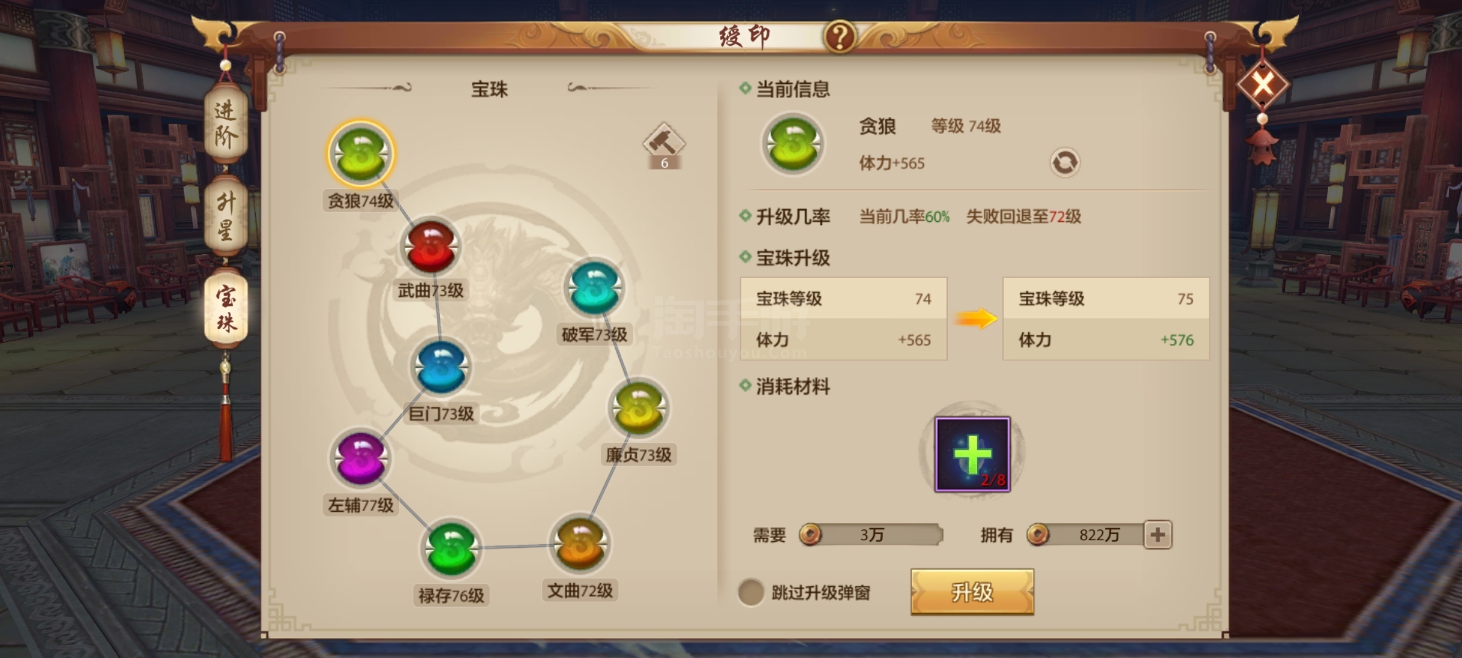Select the blue 巨门 73级 orb
The height and width of the screenshot is (658, 1462).
[x=441, y=368]
